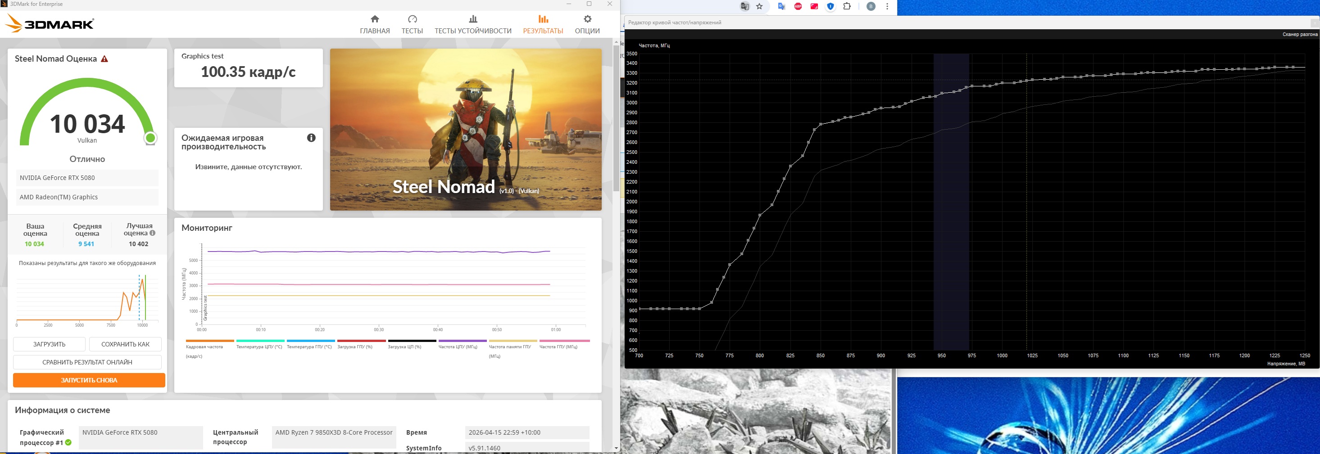1320x454 pixels.
Task: Click СРАВНИТЬ РЕЗУЛЬТАТ ОНЛАЙН button
Action: [87, 362]
